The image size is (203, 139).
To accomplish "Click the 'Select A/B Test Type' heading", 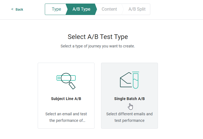I will (98, 37).
